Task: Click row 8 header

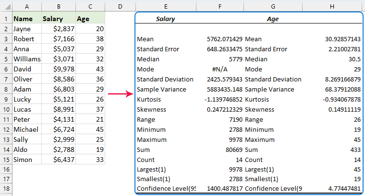Action: coord(5,89)
